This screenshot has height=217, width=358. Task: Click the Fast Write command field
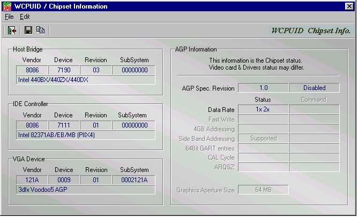(x=315, y=119)
